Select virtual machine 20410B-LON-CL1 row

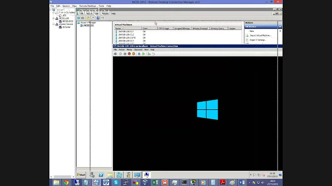click(178, 31)
